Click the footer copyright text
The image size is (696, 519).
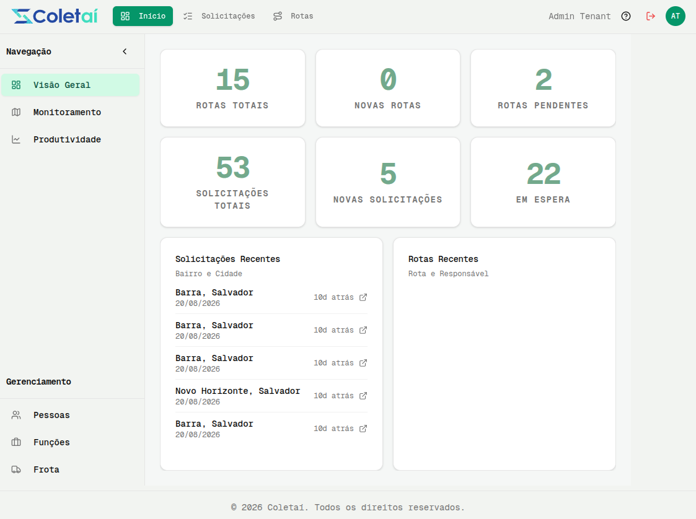348,507
